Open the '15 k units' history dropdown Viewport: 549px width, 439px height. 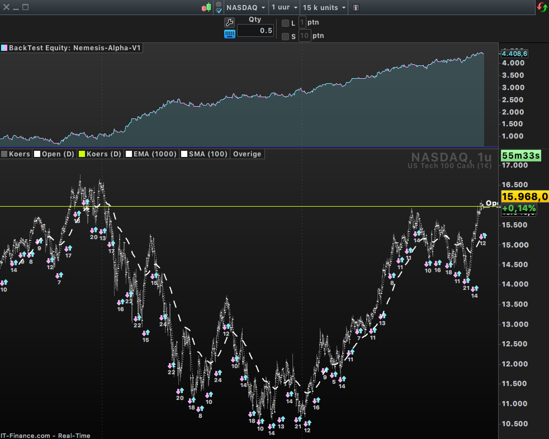tap(324, 7)
